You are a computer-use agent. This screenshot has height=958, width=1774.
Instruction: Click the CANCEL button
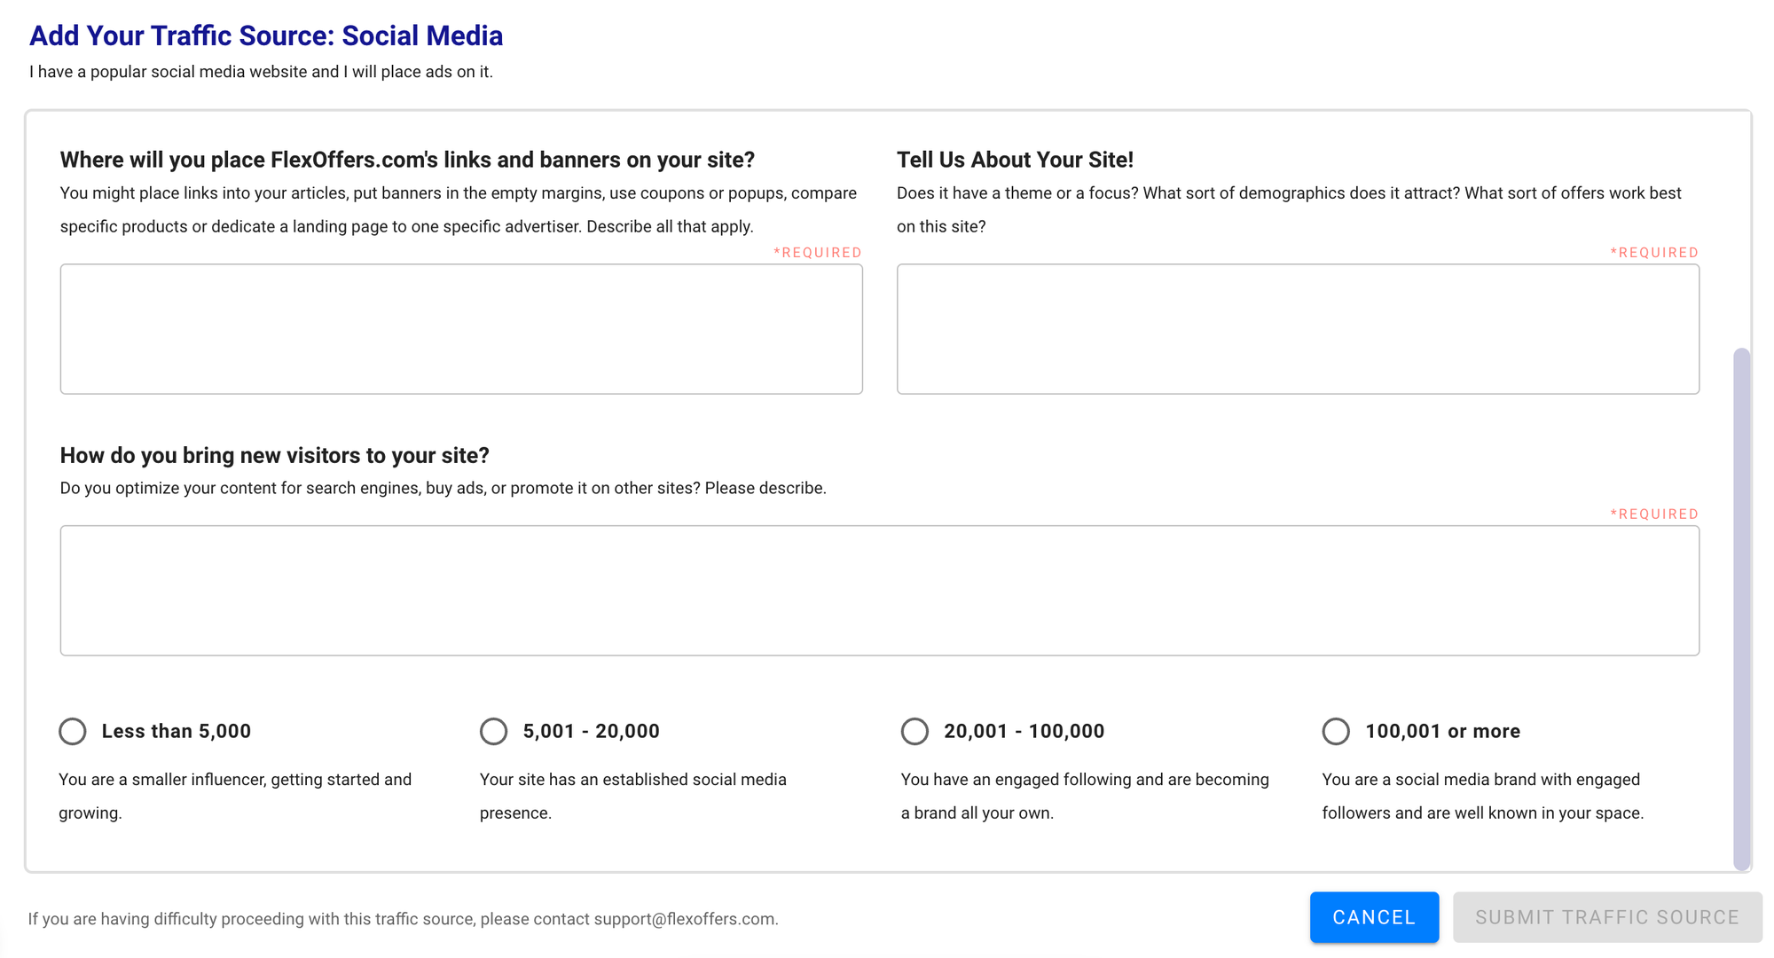click(1374, 917)
